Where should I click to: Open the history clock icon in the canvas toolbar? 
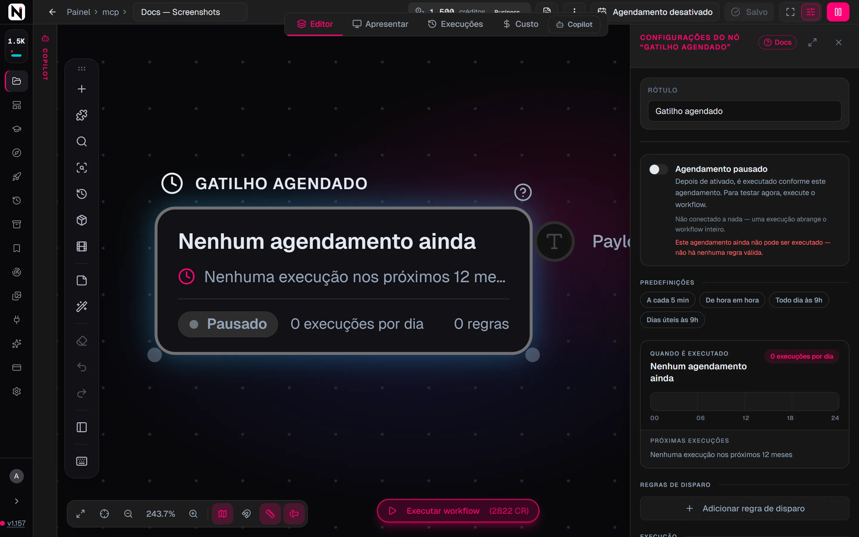coord(82,194)
